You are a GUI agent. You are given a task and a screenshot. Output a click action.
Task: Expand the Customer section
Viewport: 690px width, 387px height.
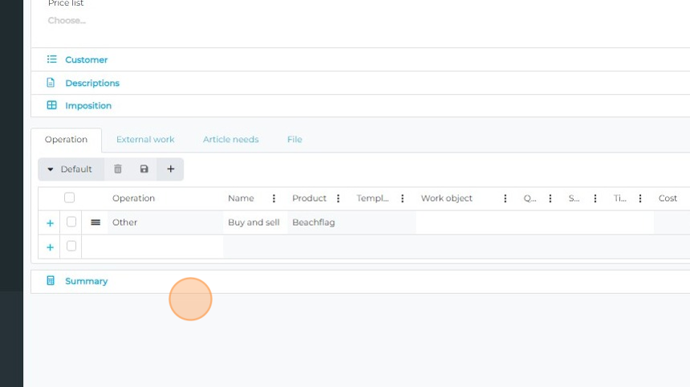[x=86, y=59]
